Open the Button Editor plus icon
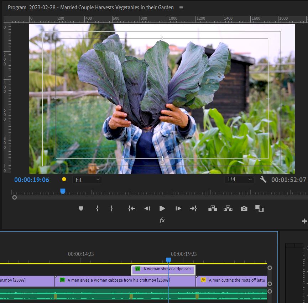Viewport: 308px width, 303px height. tap(304, 221)
